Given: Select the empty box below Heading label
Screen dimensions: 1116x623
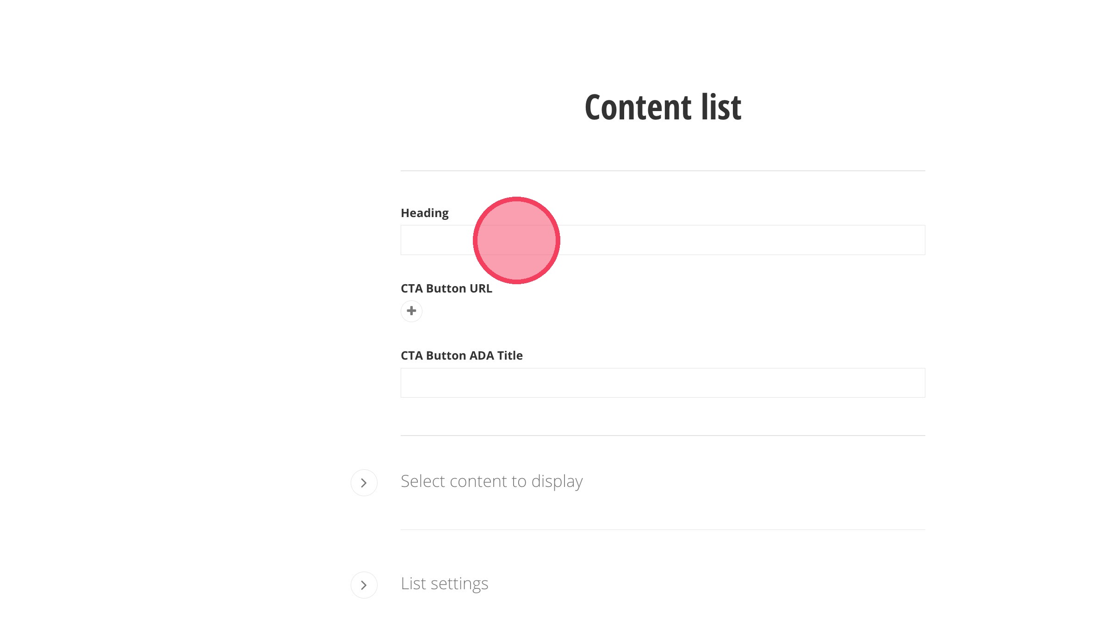Looking at the screenshot, I should click(694, 240).
